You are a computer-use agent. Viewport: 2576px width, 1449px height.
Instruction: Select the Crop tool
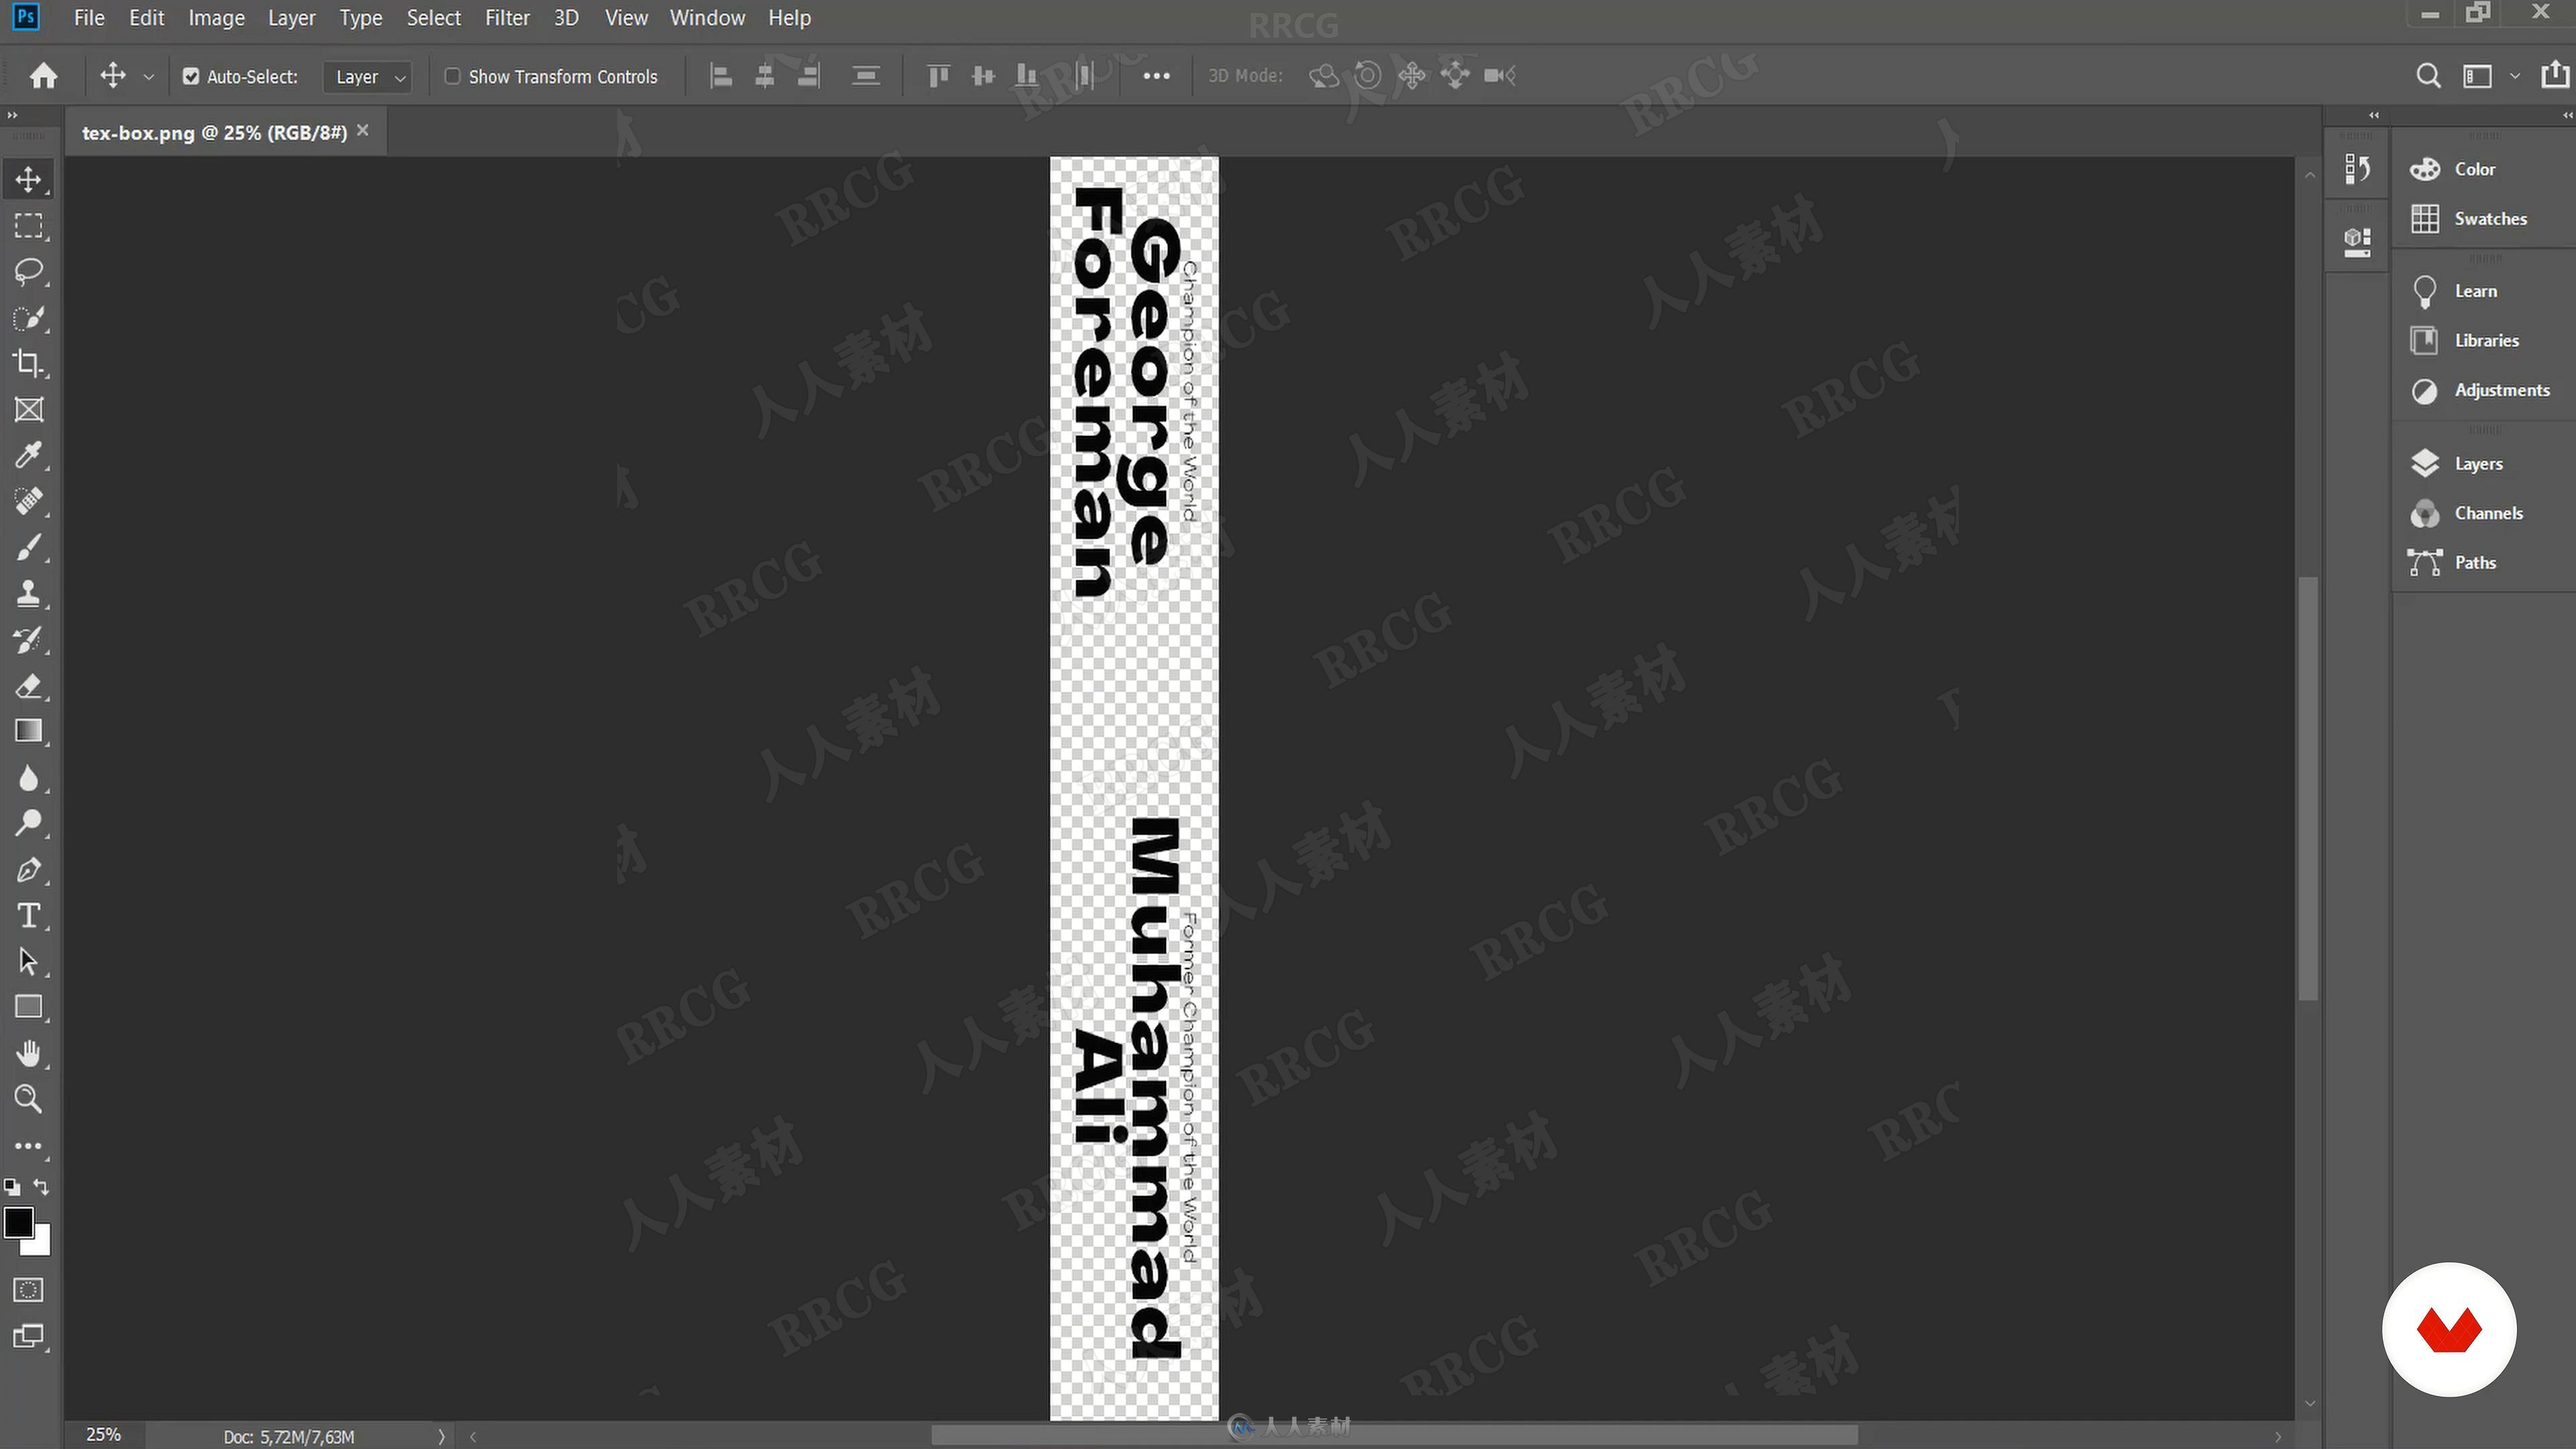(x=28, y=364)
